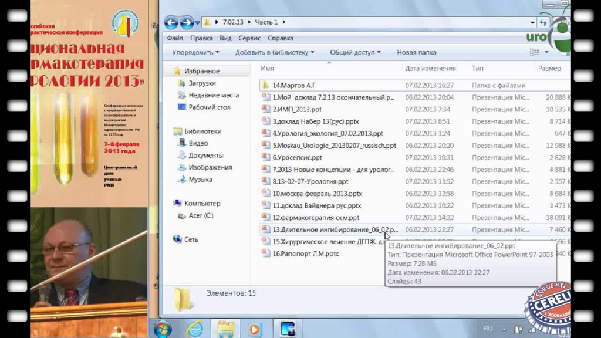Open Сеть in the navigation pane
The height and width of the screenshot is (338, 601).
point(191,239)
